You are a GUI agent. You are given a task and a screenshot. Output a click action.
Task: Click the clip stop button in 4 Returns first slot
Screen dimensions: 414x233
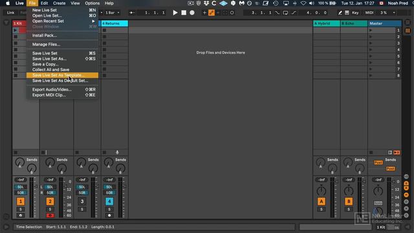[x=105, y=30]
